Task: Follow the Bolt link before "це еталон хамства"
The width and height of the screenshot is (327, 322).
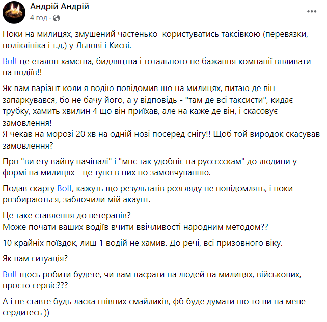Action: (x=10, y=61)
